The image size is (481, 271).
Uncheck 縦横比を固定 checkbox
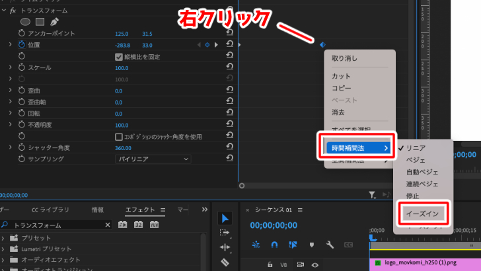point(119,57)
